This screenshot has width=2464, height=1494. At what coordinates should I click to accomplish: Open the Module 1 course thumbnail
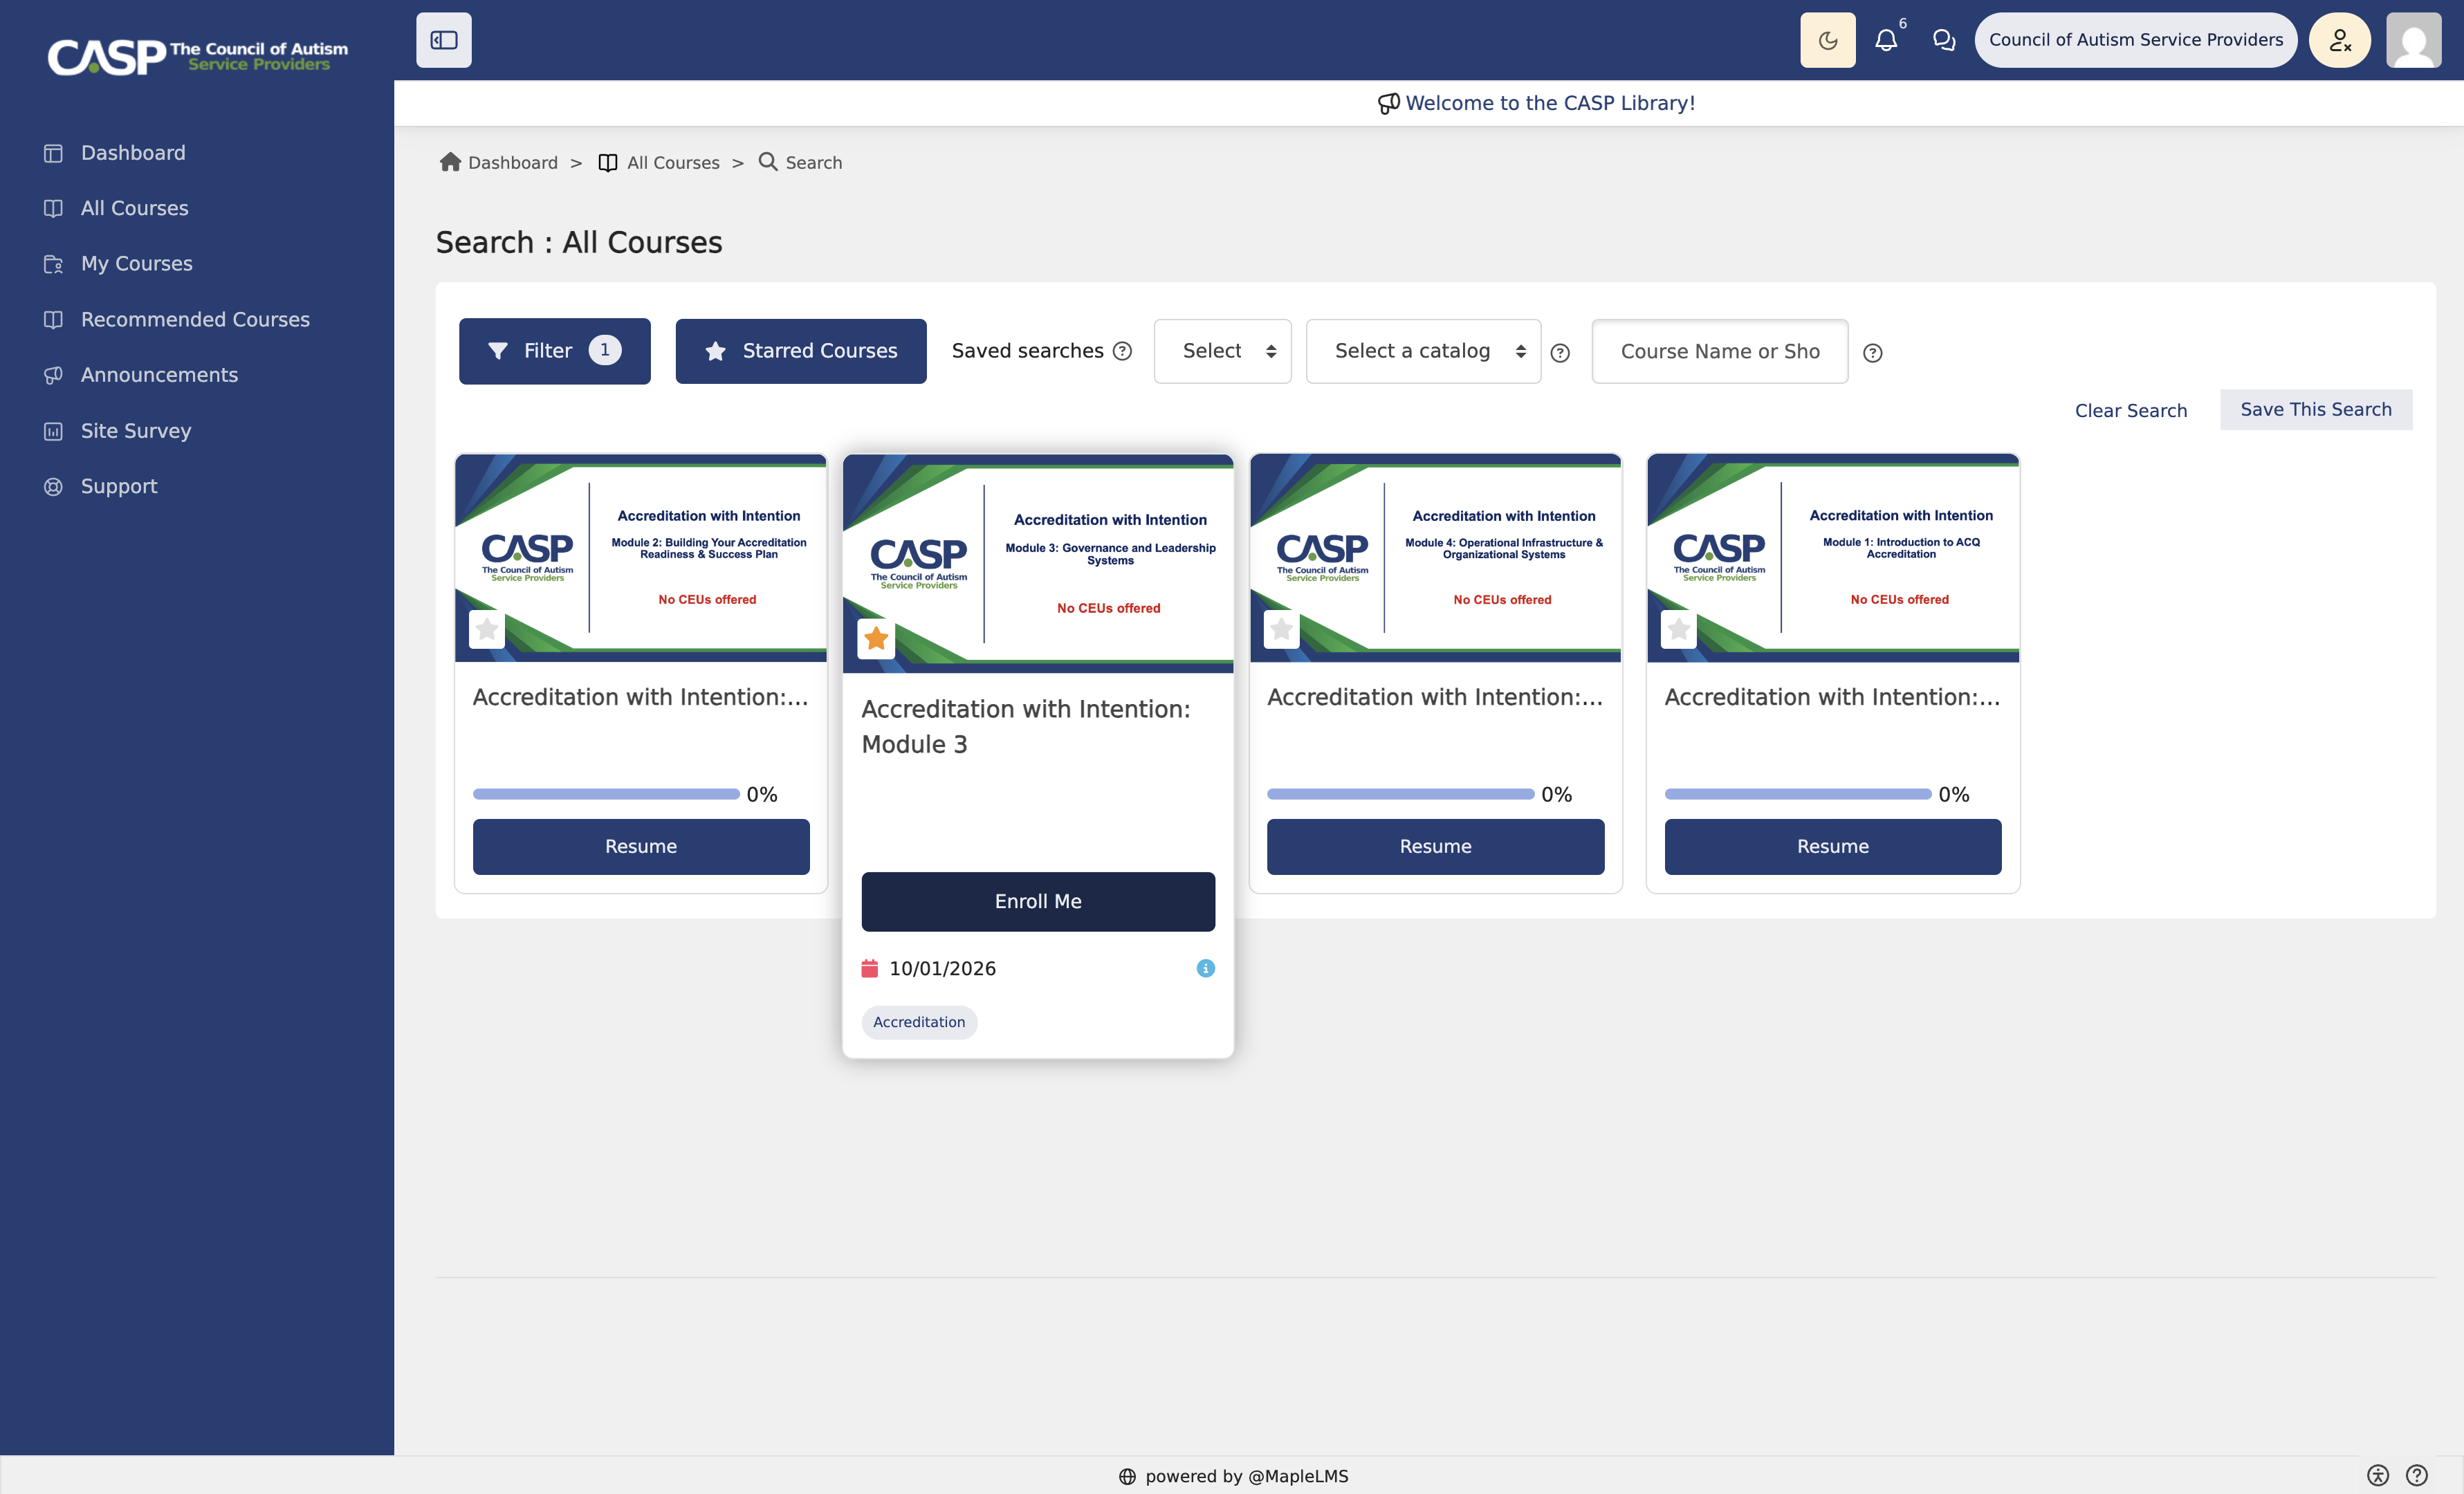coord(1832,558)
